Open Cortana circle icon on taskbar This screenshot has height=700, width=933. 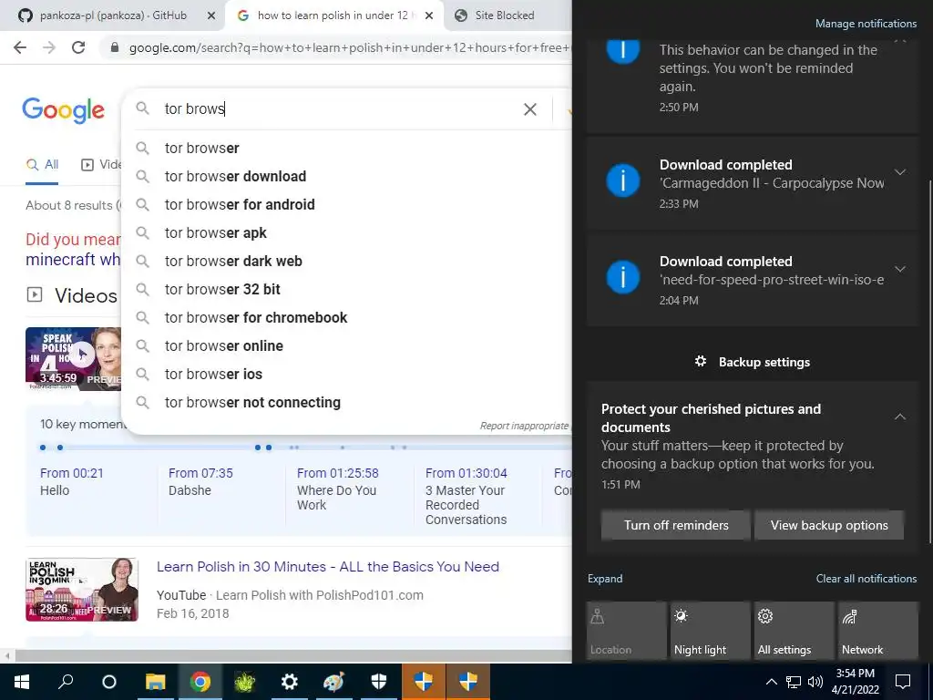109,682
